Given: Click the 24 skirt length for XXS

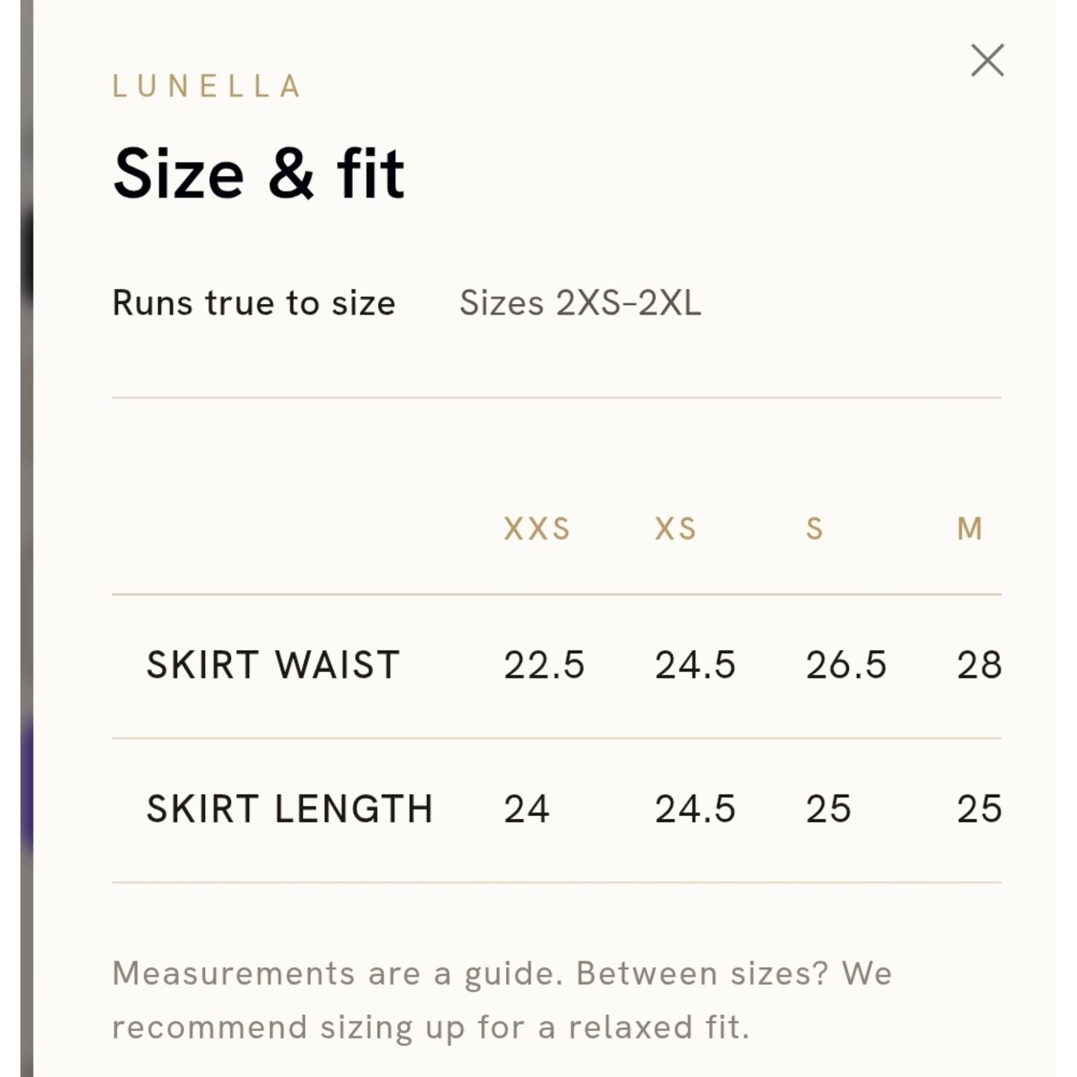Looking at the screenshot, I should pos(527,809).
